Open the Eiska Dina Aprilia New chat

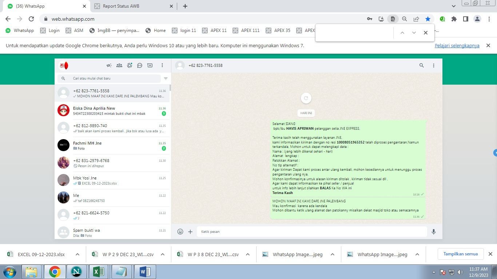112,110
